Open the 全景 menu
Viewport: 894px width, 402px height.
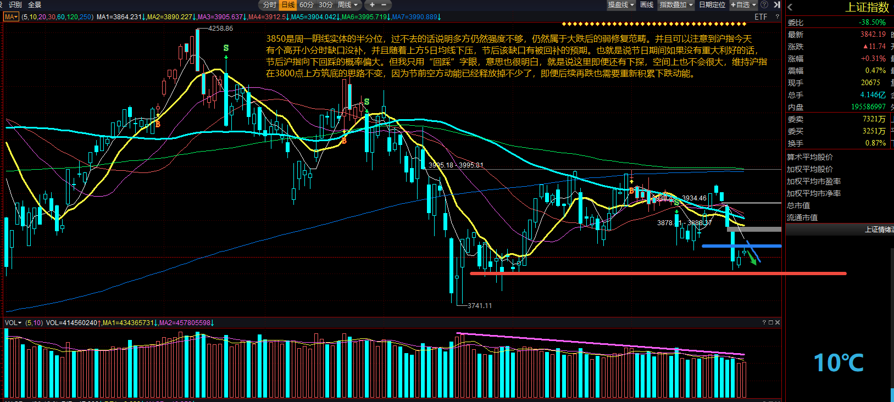pyautogui.click(x=35, y=4)
